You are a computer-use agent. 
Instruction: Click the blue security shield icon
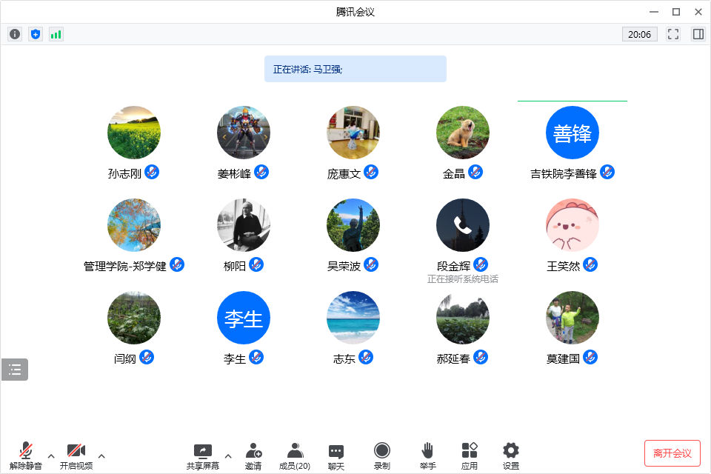pyautogui.click(x=36, y=34)
